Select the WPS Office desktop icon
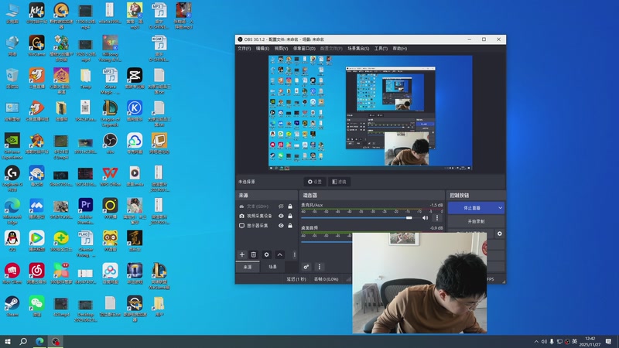619x348 pixels. pyautogui.click(x=110, y=176)
